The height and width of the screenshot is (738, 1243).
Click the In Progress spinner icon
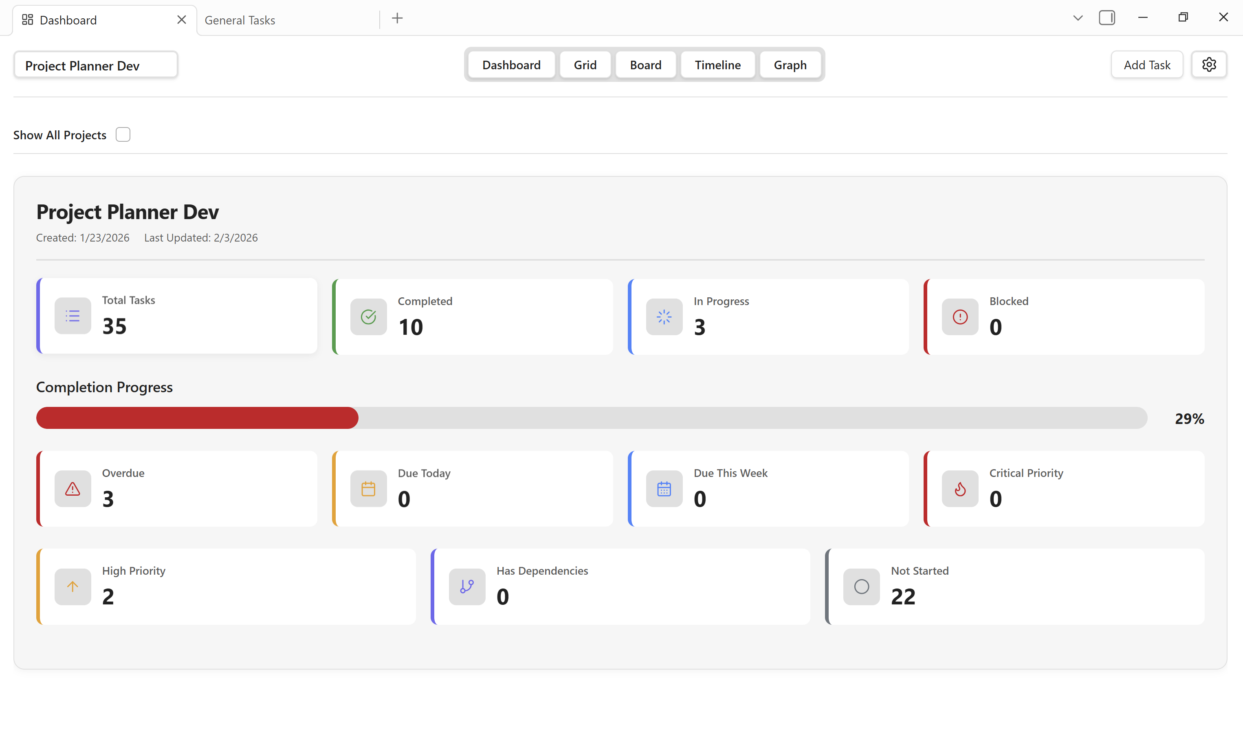pyautogui.click(x=664, y=317)
